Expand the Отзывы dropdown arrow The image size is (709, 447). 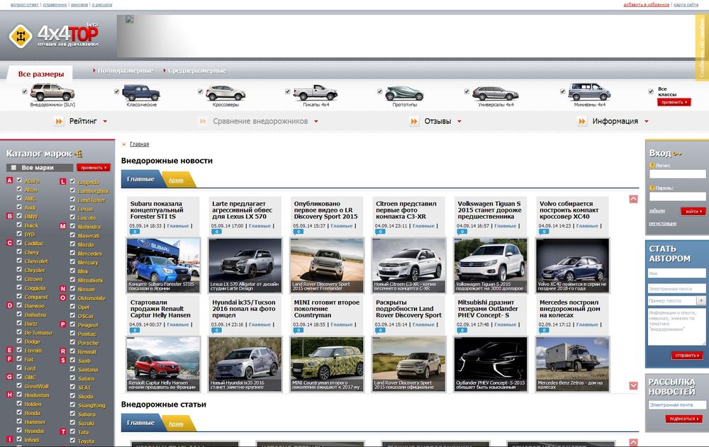pyautogui.click(x=459, y=121)
